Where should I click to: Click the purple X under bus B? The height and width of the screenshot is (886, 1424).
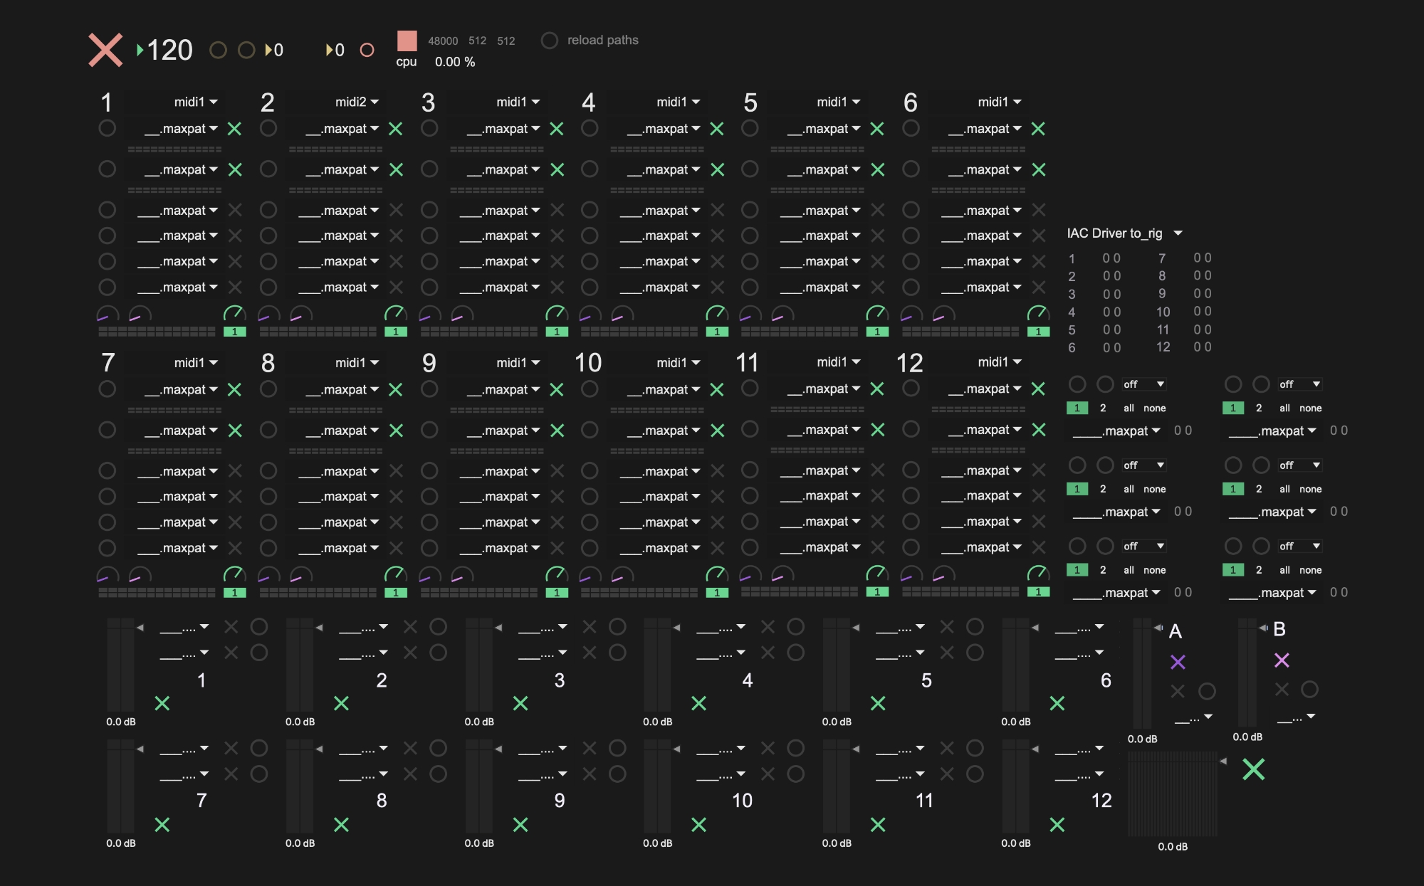1282,660
